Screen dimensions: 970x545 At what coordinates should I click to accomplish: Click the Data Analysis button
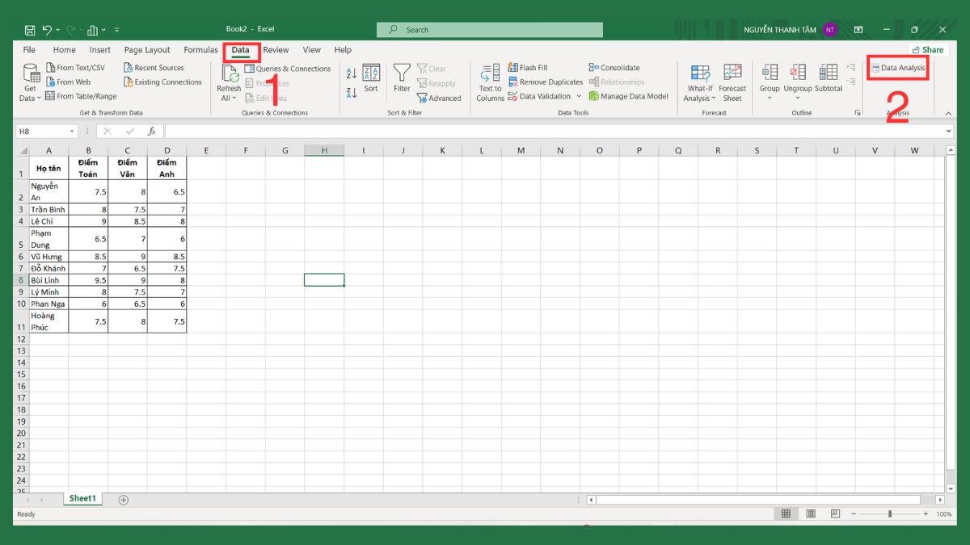pyautogui.click(x=898, y=69)
